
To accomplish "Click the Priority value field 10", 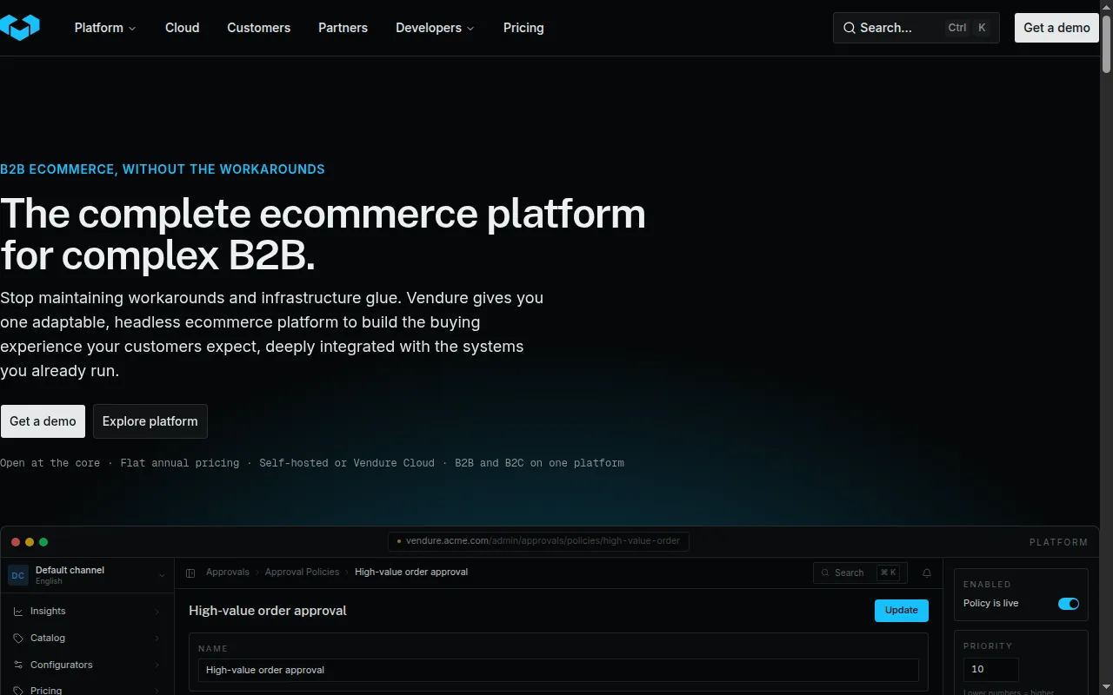I will (991, 670).
